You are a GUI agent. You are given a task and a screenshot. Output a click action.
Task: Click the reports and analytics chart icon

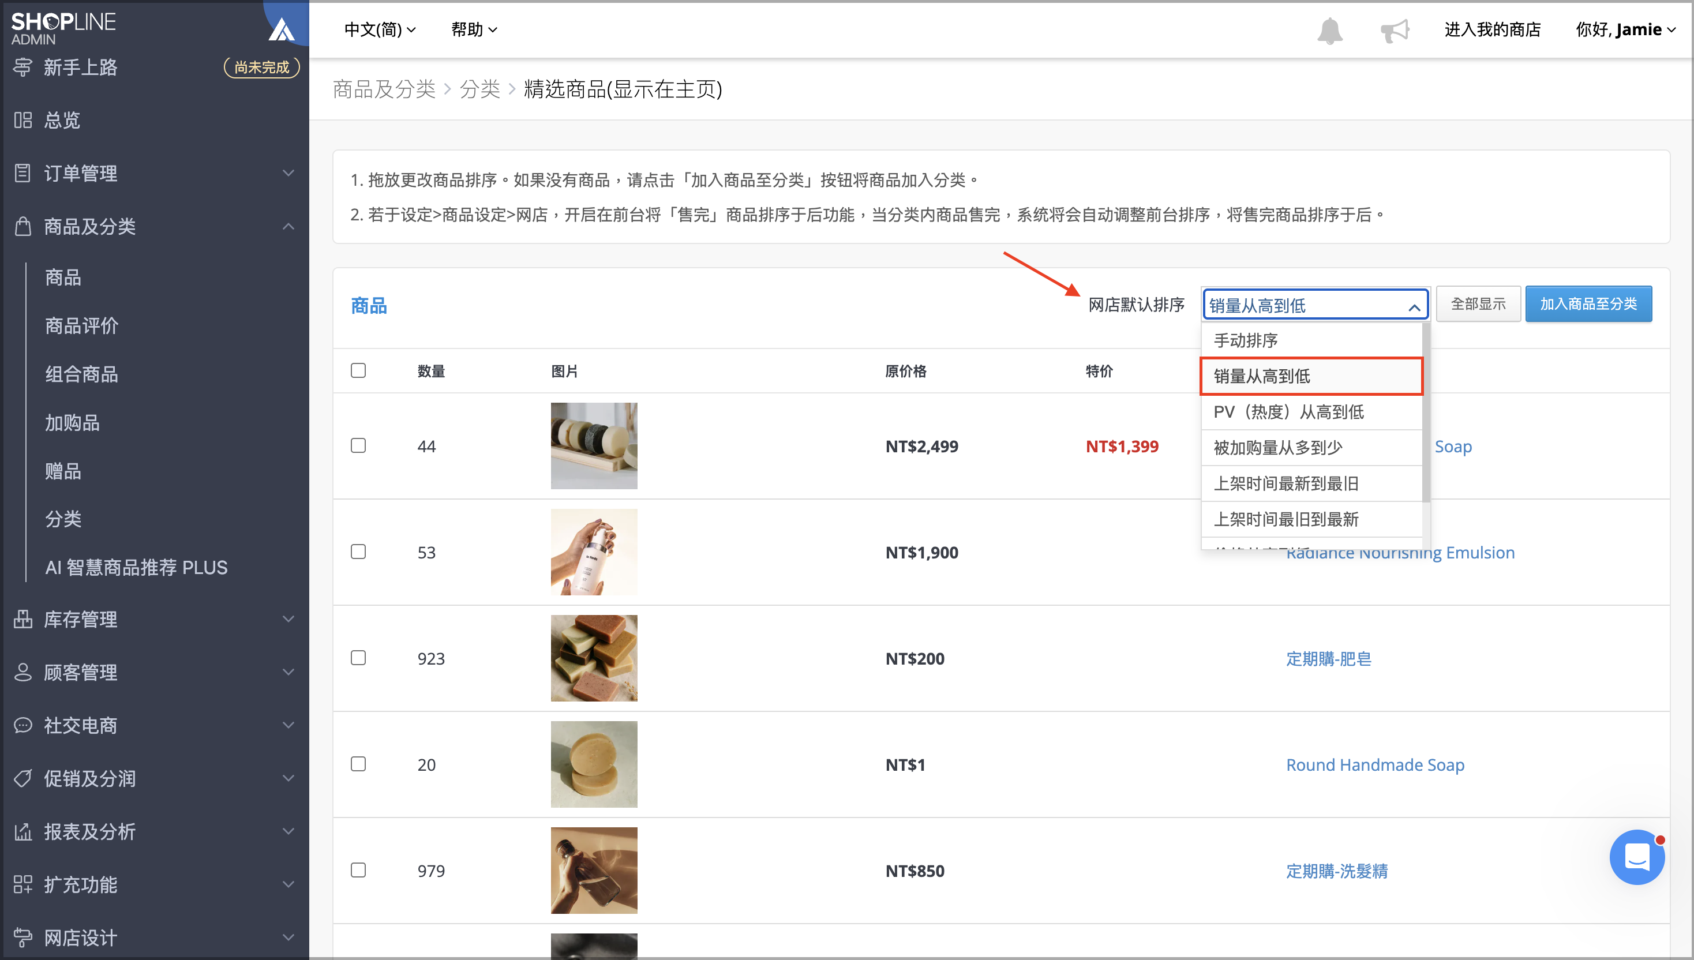click(23, 831)
